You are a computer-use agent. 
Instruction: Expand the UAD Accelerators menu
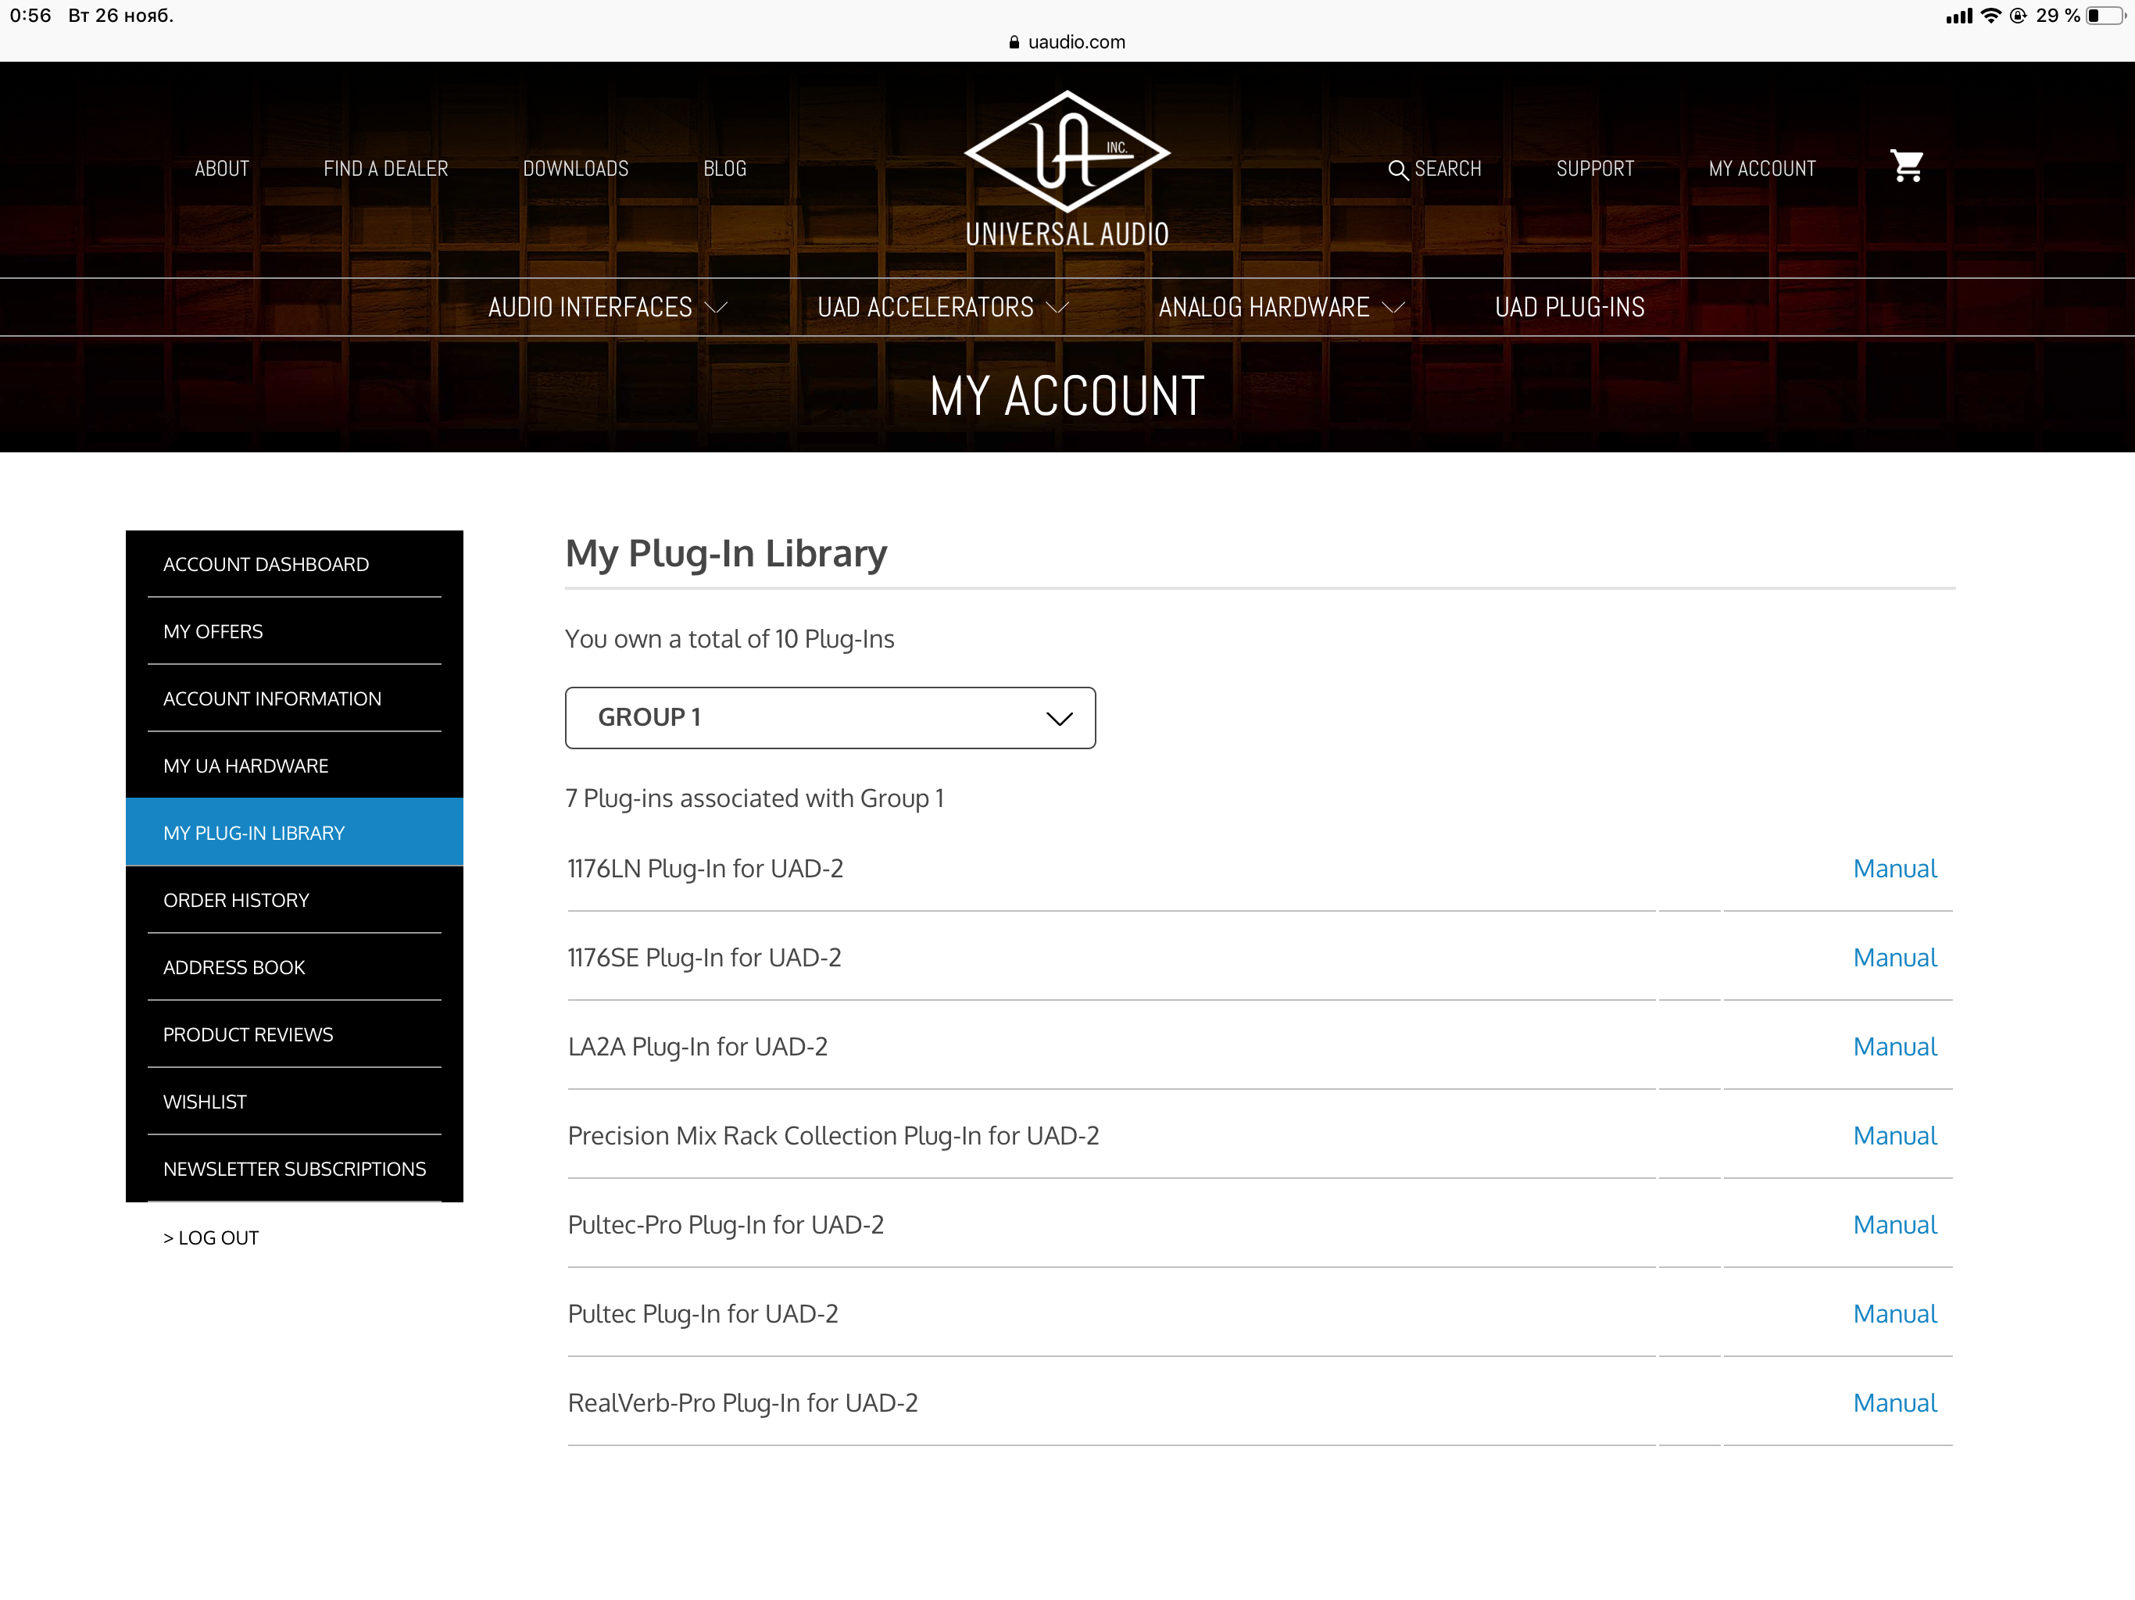click(942, 307)
